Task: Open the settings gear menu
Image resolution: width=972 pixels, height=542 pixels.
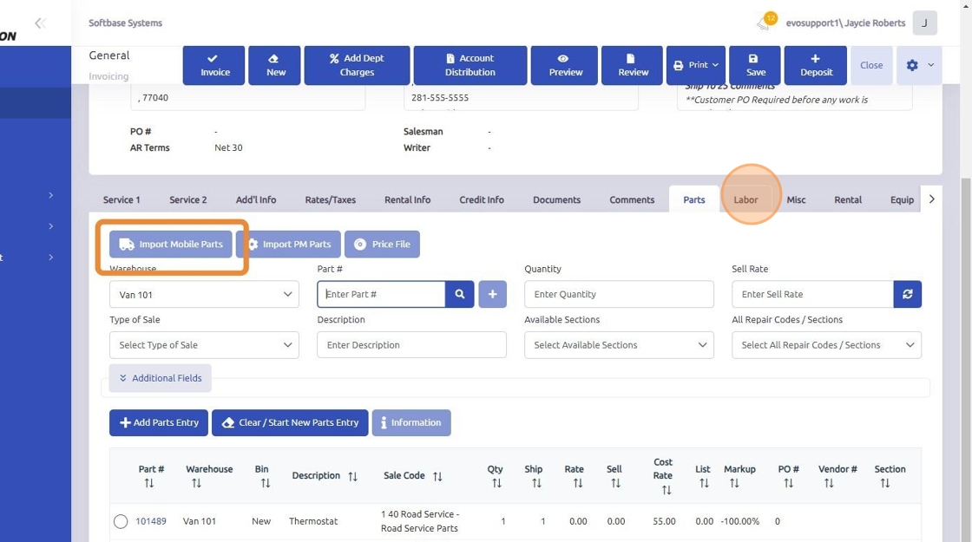Action: 912,65
